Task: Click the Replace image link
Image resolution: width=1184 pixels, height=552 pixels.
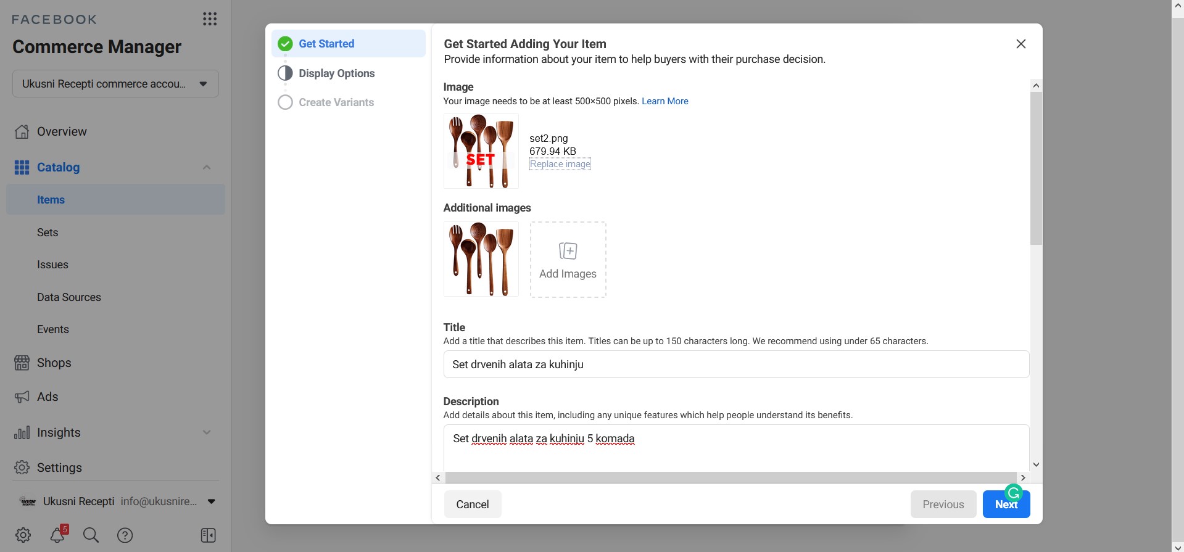Action: tap(560, 164)
